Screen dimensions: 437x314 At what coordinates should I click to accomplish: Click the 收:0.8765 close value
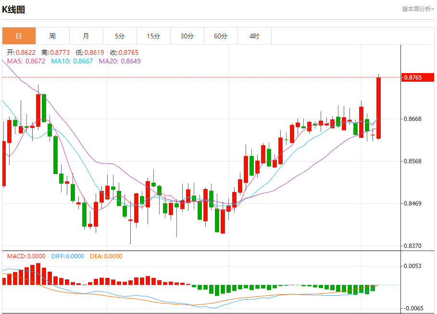point(124,52)
